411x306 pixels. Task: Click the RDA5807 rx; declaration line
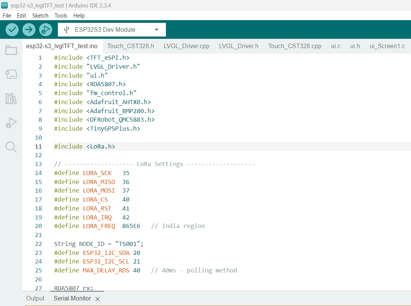[73, 288]
